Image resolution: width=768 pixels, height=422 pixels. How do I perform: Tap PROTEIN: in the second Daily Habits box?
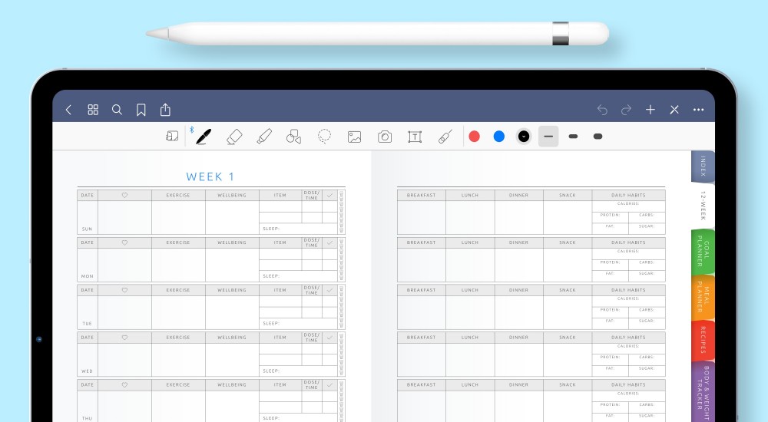(611, 262)
